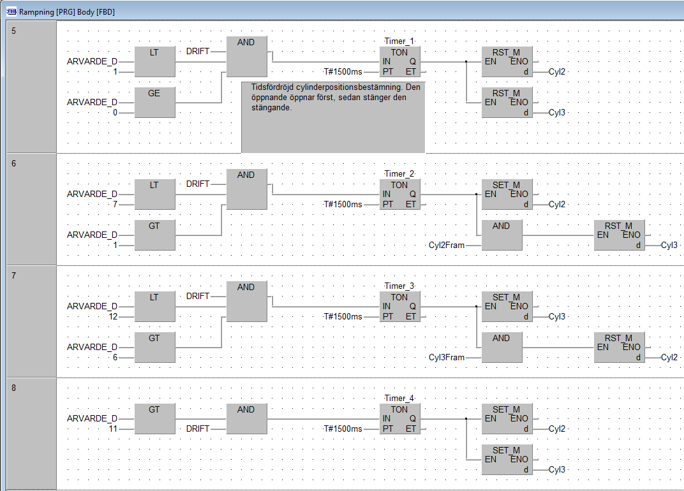The height and width of the screenshot is (491, 684).
Task: Click the FBD icon in the title bar
Action: point(10,12)
